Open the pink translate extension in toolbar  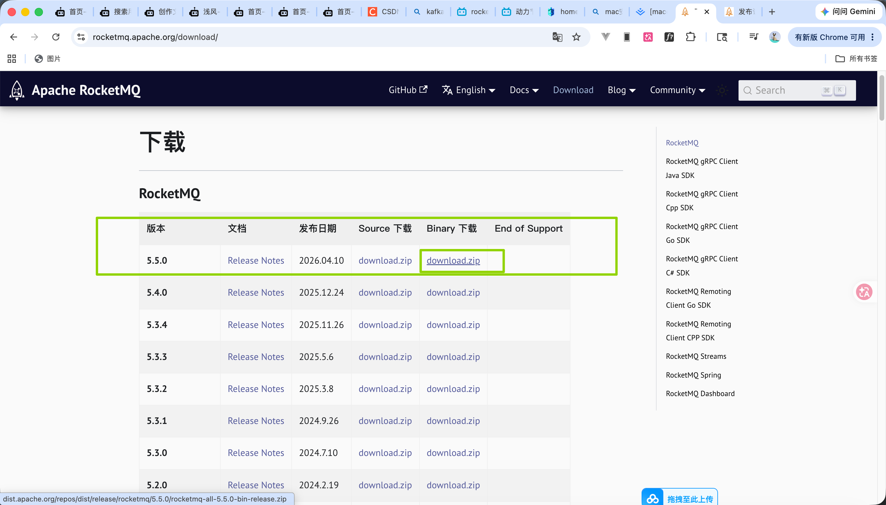pos(648,37)
